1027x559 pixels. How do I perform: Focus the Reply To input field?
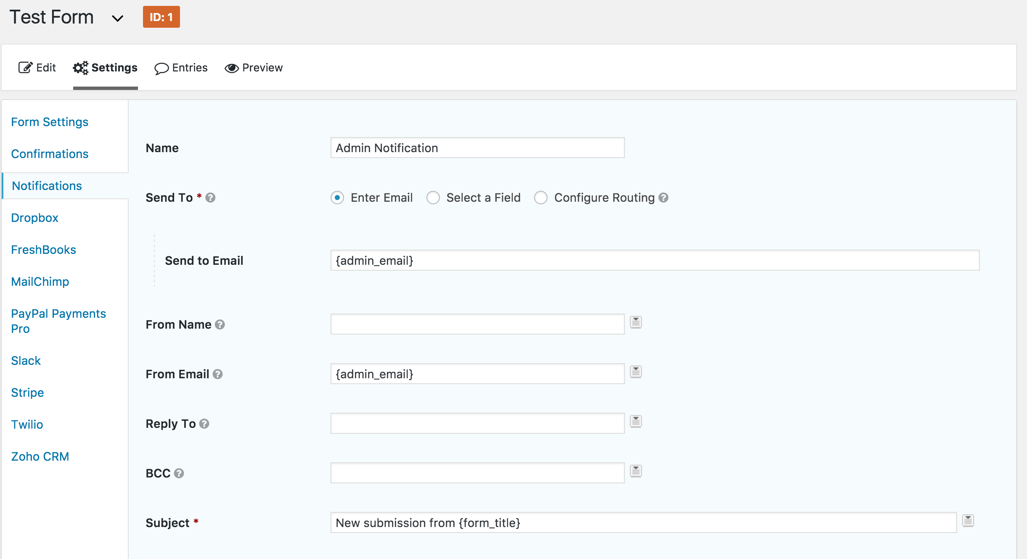pyautogui.click(x=477, y=424)
